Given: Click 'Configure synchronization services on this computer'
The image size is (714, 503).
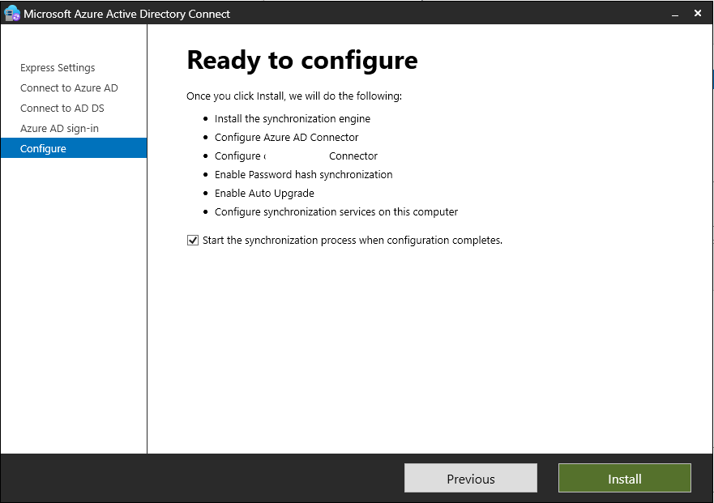Looking at the screenshot, I should tap(336, 212).
